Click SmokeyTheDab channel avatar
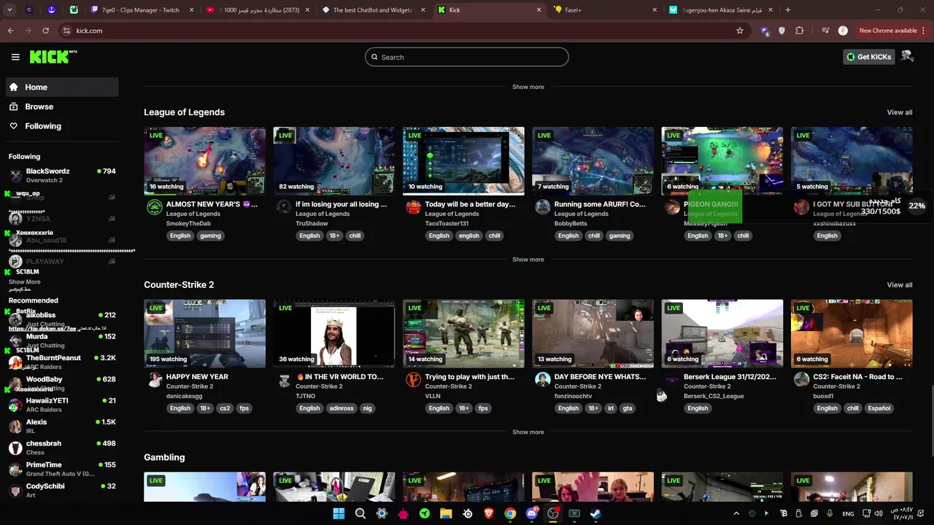This screenshot has width=934, height=525. click(x=154, y=207)
